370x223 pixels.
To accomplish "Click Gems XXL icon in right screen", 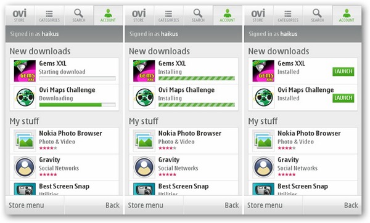I will click(263, 71).
